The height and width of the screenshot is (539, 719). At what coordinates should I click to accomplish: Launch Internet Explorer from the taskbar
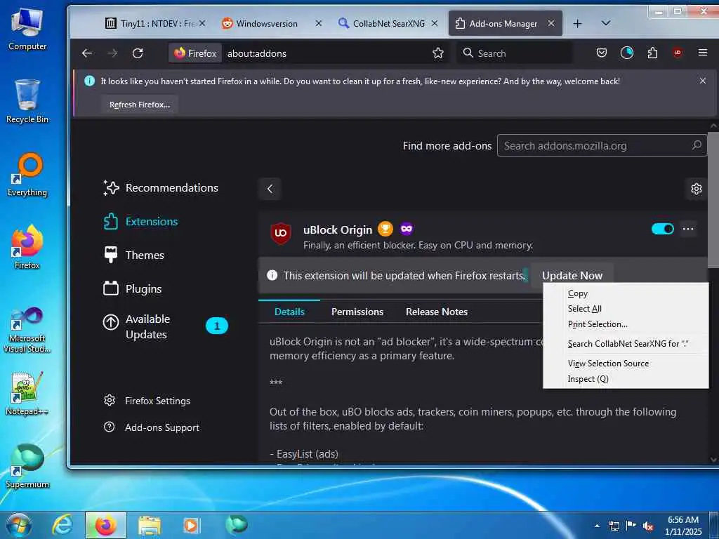tap(62, 525)
